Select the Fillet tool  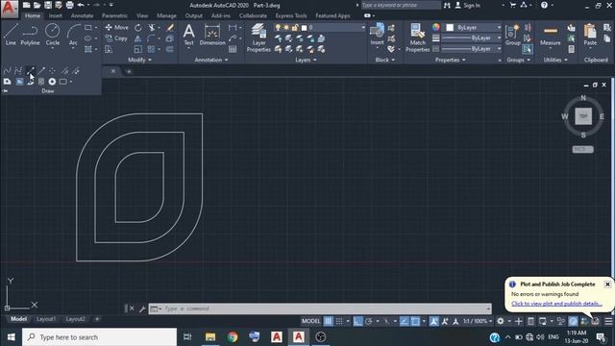point(151,38)
